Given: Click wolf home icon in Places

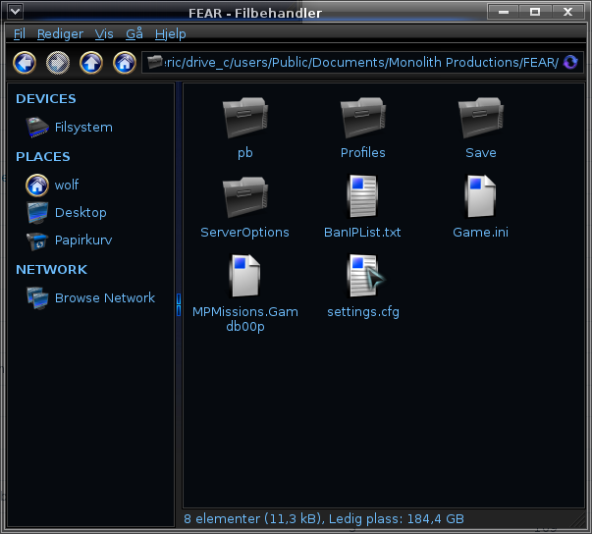Looking at the screenshot, I should 37,186.
